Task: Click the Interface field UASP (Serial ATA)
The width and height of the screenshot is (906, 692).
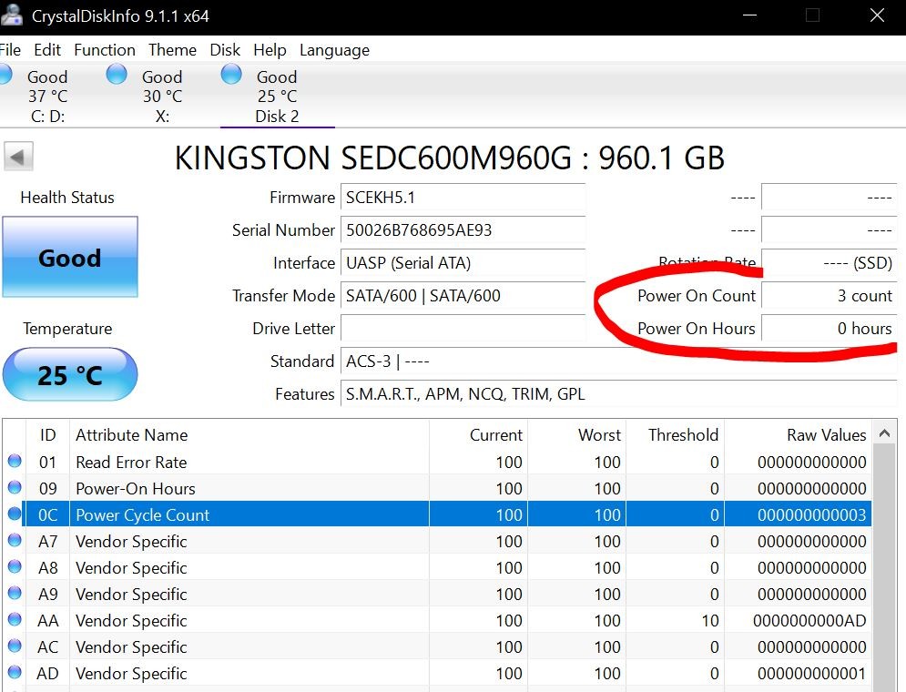Action: pyautogui.click(x=463, y=263)
